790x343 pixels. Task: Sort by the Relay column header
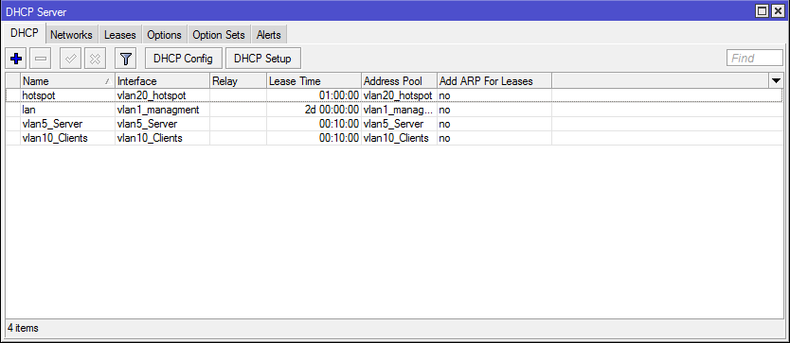click(x=238, y=81)
